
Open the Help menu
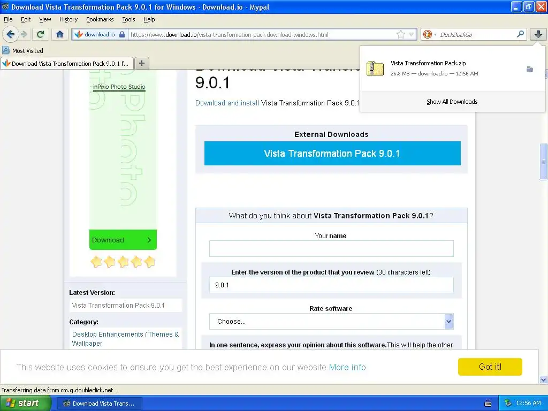149,20
